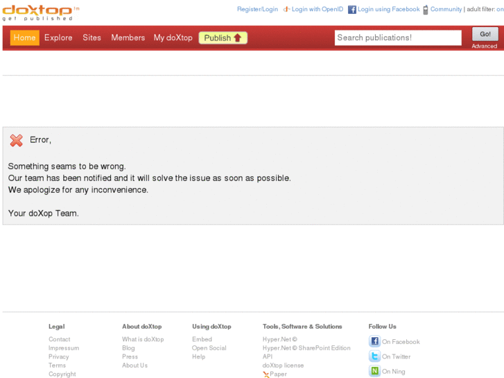Open doXtop license link

click(x=283, y=365)
